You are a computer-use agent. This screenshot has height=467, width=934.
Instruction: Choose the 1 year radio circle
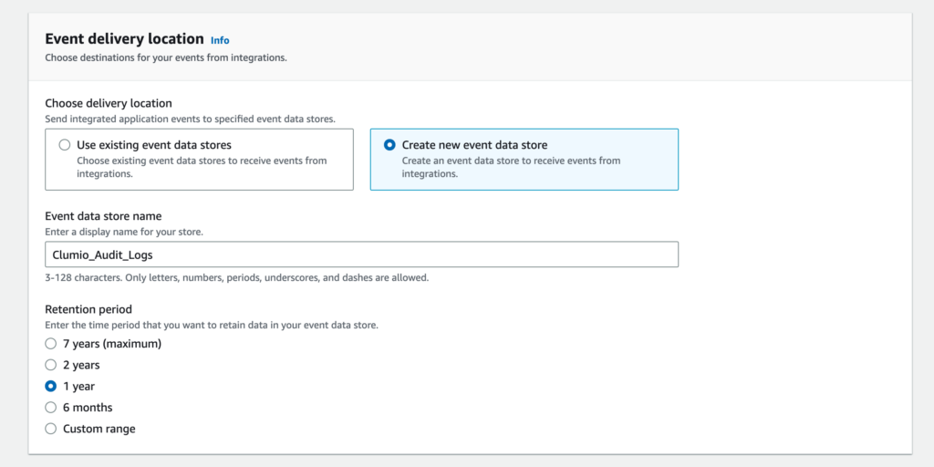51,386
